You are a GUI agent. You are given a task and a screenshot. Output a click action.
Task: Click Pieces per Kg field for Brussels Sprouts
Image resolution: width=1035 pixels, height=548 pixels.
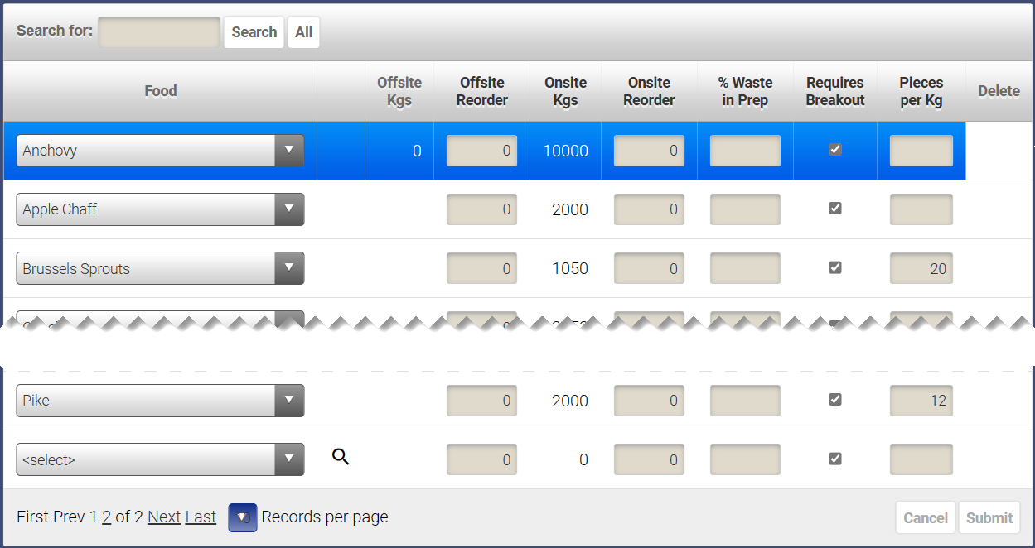tap(921, 268)
